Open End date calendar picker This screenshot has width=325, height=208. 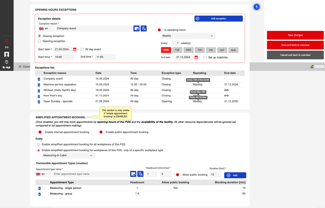tap(196, 57)
